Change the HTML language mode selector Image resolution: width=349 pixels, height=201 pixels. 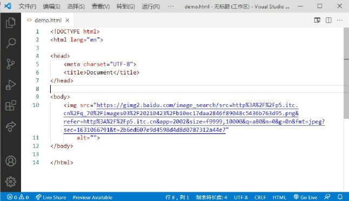(279, 197)
